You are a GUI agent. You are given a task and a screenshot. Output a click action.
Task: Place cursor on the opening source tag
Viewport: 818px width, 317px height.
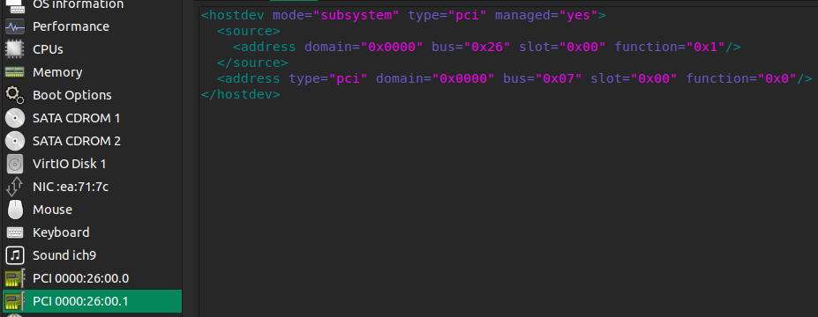coord(249,31)
